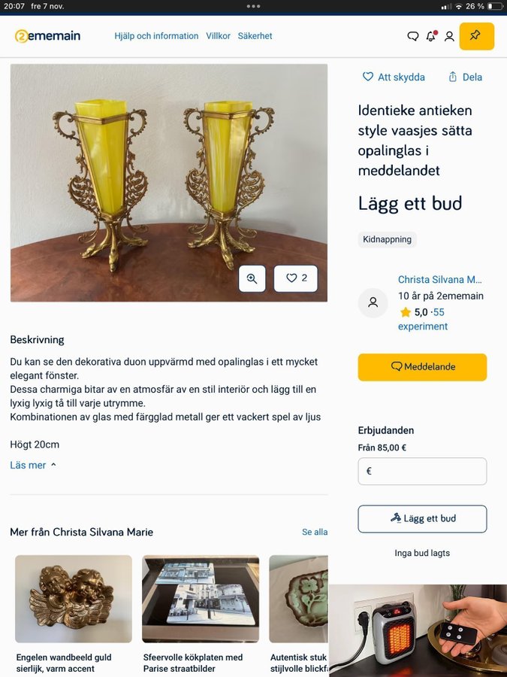Screen dimensions: 507x677
Task: Open Hjälp och information menu item
Action: [156, 36]
